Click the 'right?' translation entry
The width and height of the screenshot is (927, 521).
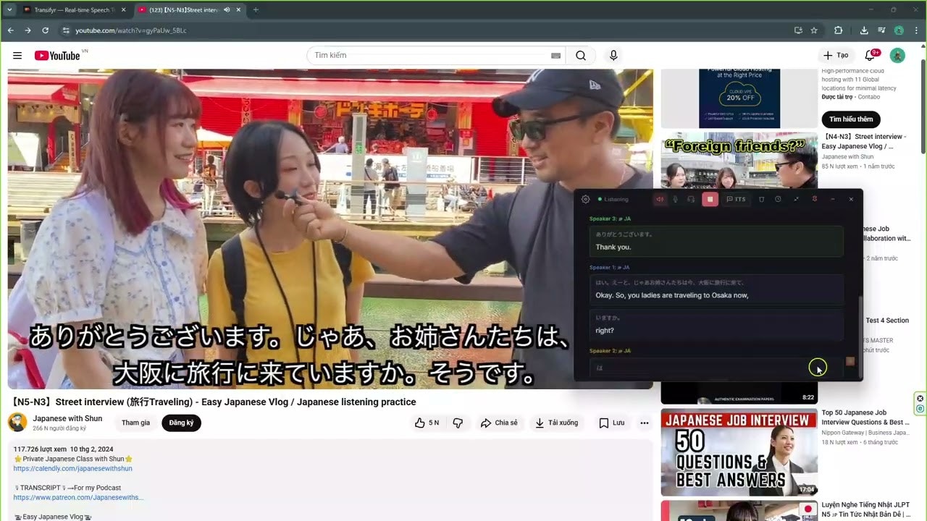[716, 325]
